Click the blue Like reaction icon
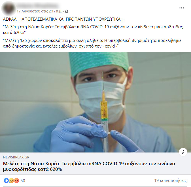Screen dimensions: 191x187 tap(6, 180)
